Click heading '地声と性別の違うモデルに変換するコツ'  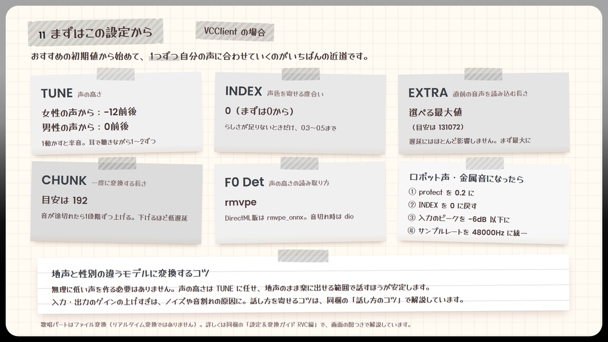tap(130, 274)
